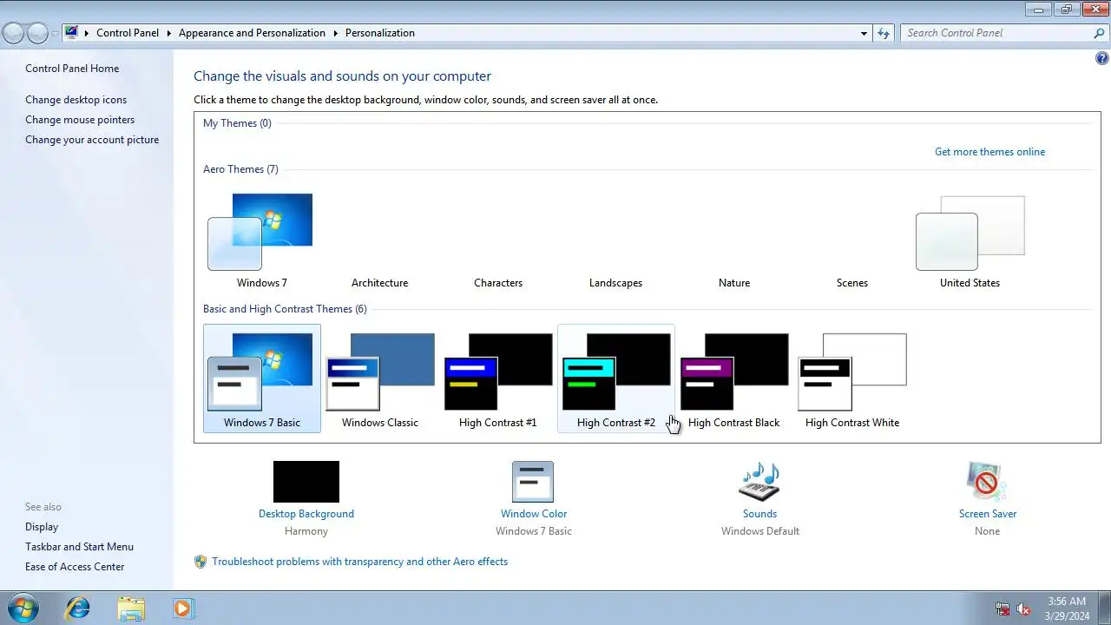The width and height of the screenshot is (1111, 625).
Task: Open Windows Explorer from the taskbar
Action: (x=131, y=608)
